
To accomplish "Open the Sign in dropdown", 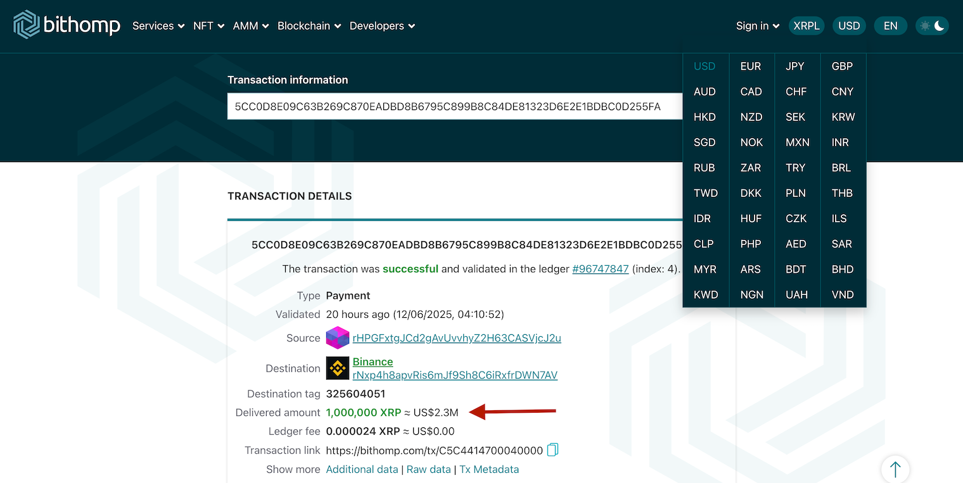I will (x=758, y=26).
